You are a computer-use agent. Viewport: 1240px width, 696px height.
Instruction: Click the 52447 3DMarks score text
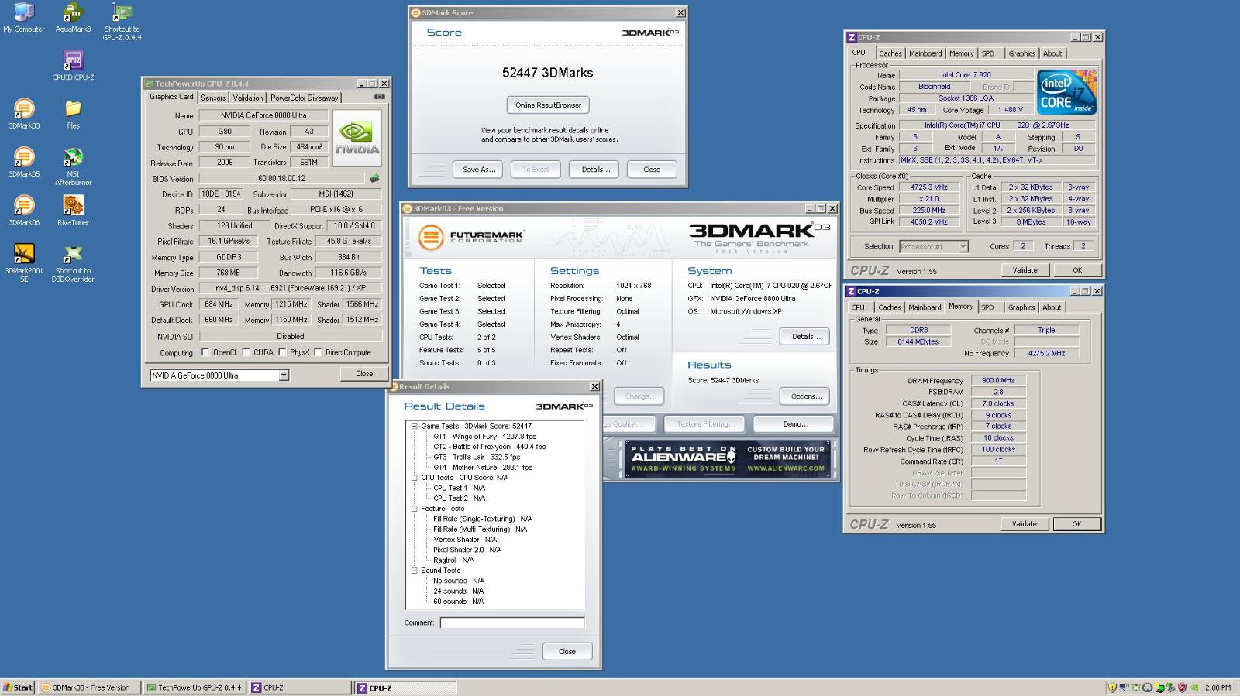[x=547, y=73]
